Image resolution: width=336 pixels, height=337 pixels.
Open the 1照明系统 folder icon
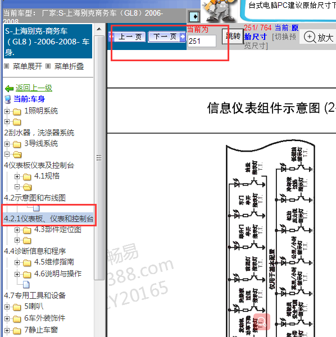[17, 112]
